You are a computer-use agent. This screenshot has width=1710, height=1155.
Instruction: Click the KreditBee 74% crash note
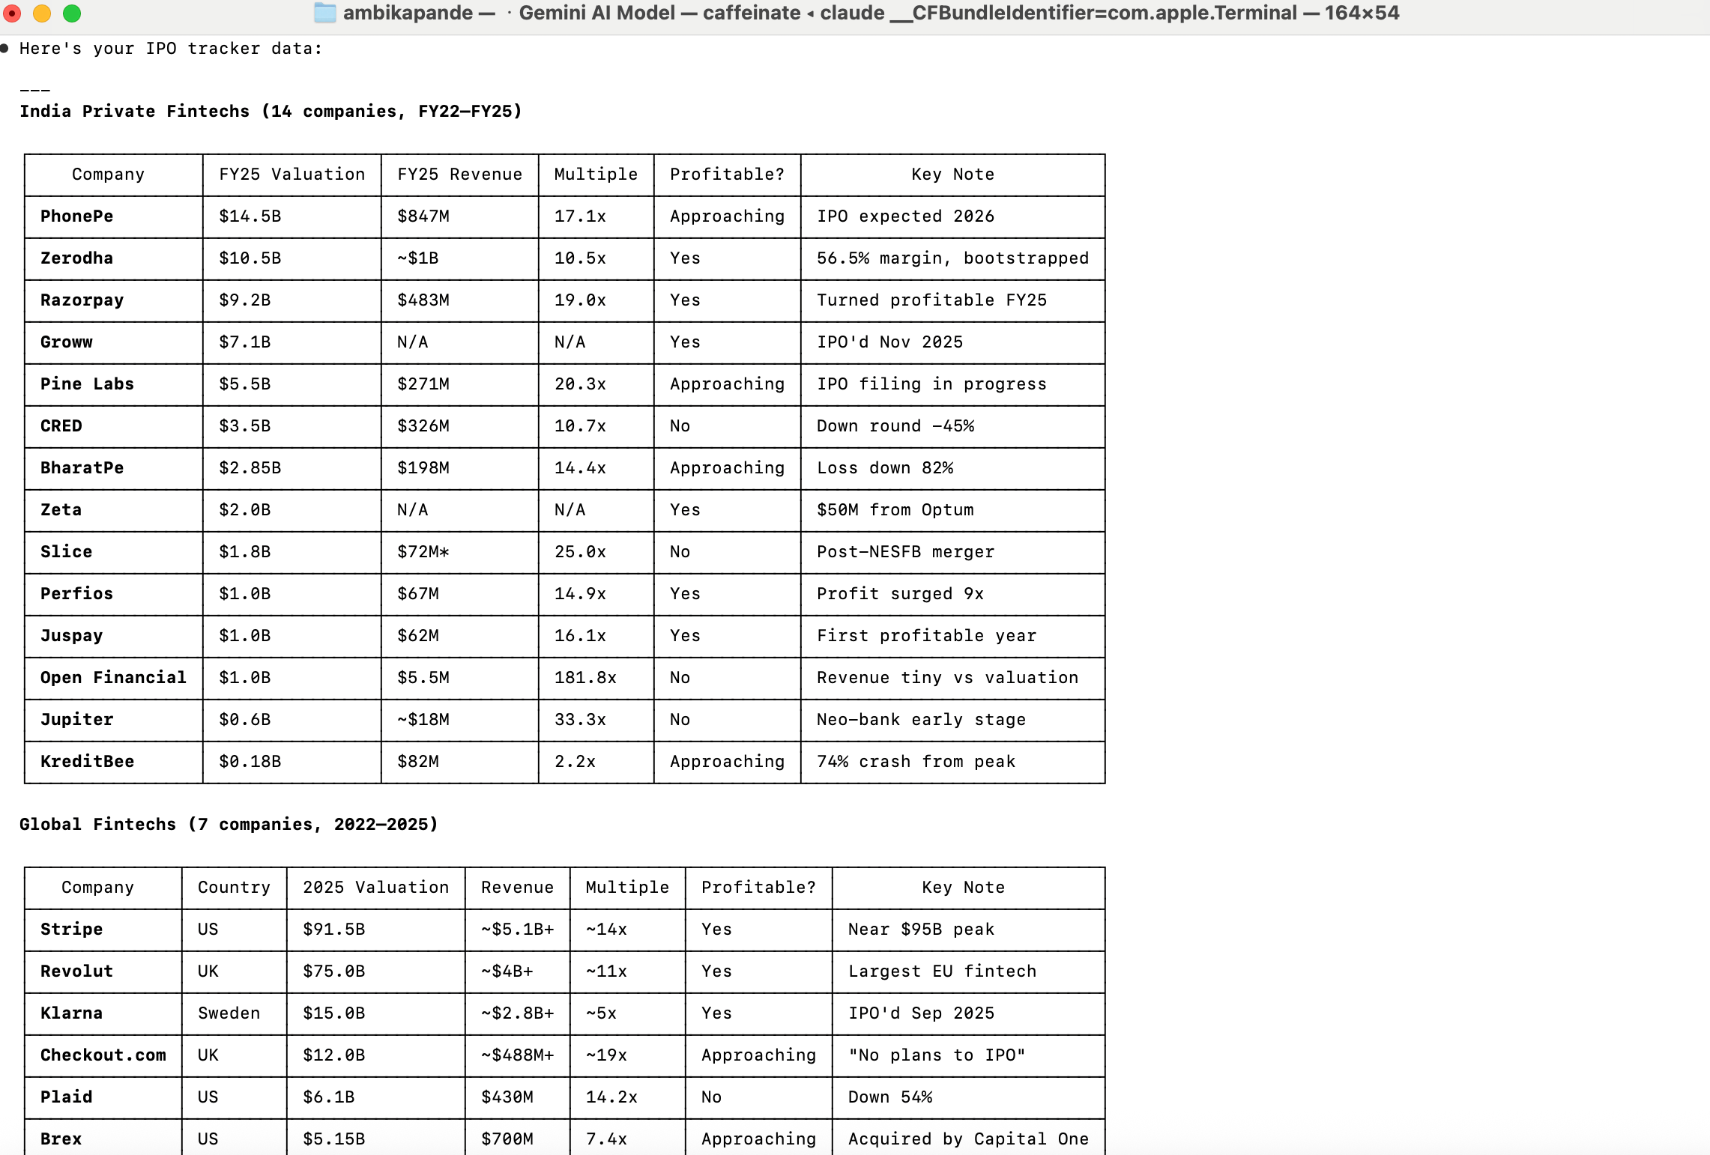[916, 762]
